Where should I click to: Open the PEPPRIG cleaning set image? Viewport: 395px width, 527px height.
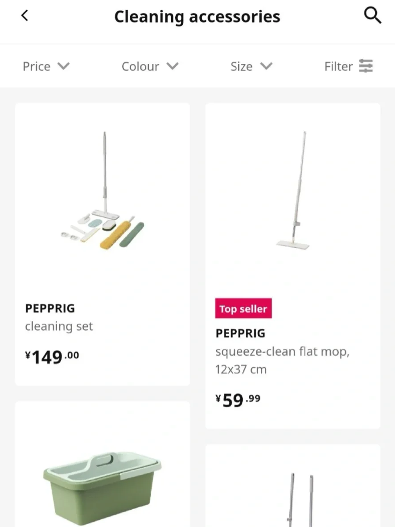(103, 192)
